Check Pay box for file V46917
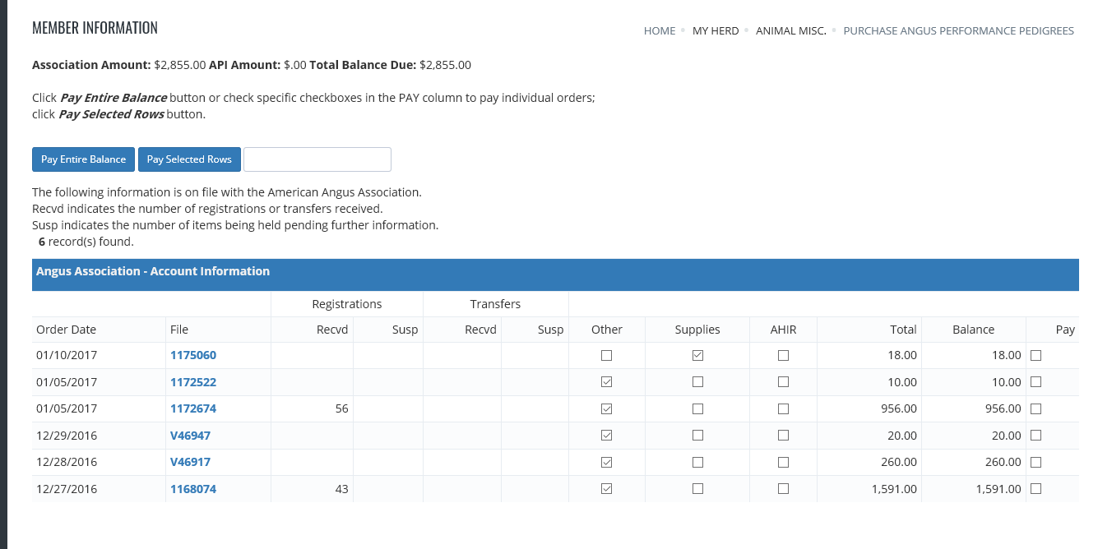 (x=1035, y=462)
